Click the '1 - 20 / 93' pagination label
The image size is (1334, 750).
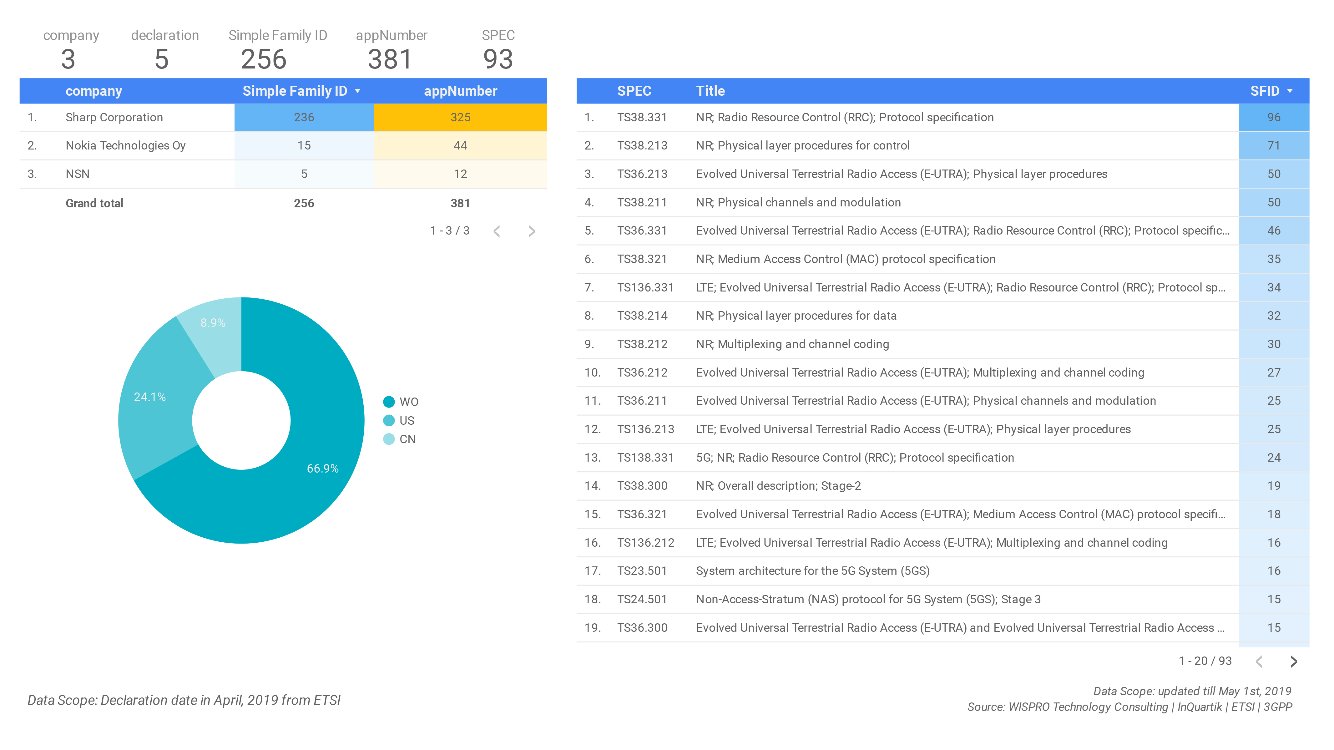(1205, 661)
